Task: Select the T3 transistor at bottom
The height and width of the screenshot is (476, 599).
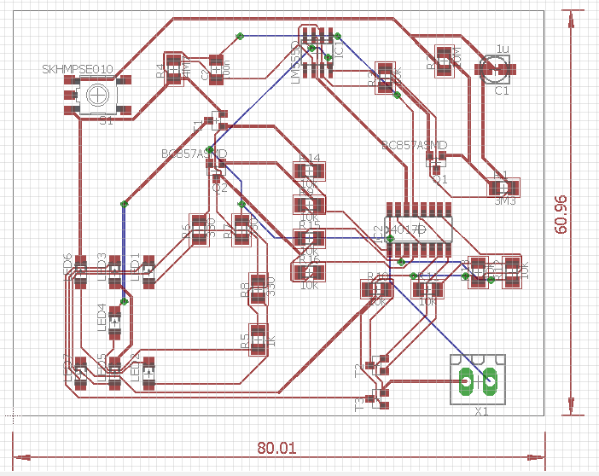Action: coord(378,396)
